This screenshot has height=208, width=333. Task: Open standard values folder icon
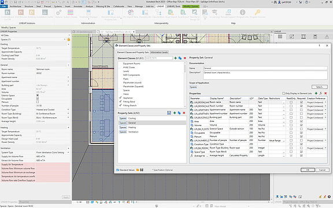click(138, 170)
